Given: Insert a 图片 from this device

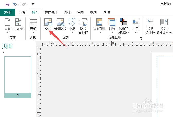Looking at the screenshot, I should pyautogui.click(x=48, y=24).
